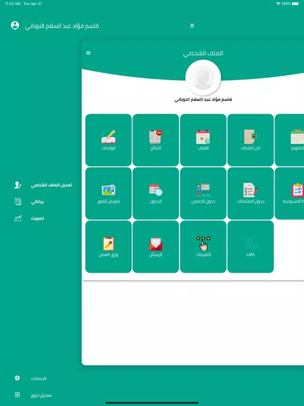Open the التقييمات ratings stars tile
Screen dimensions: 304x406
click(x=203, y=247)
